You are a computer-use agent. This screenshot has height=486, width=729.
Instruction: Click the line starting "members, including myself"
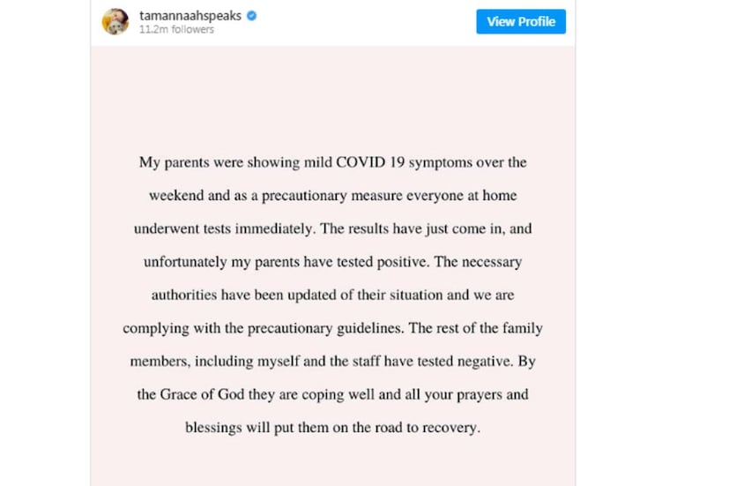click(x=332, y=361)
